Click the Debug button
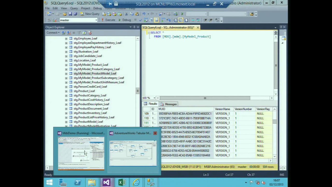 click(125, 20)
